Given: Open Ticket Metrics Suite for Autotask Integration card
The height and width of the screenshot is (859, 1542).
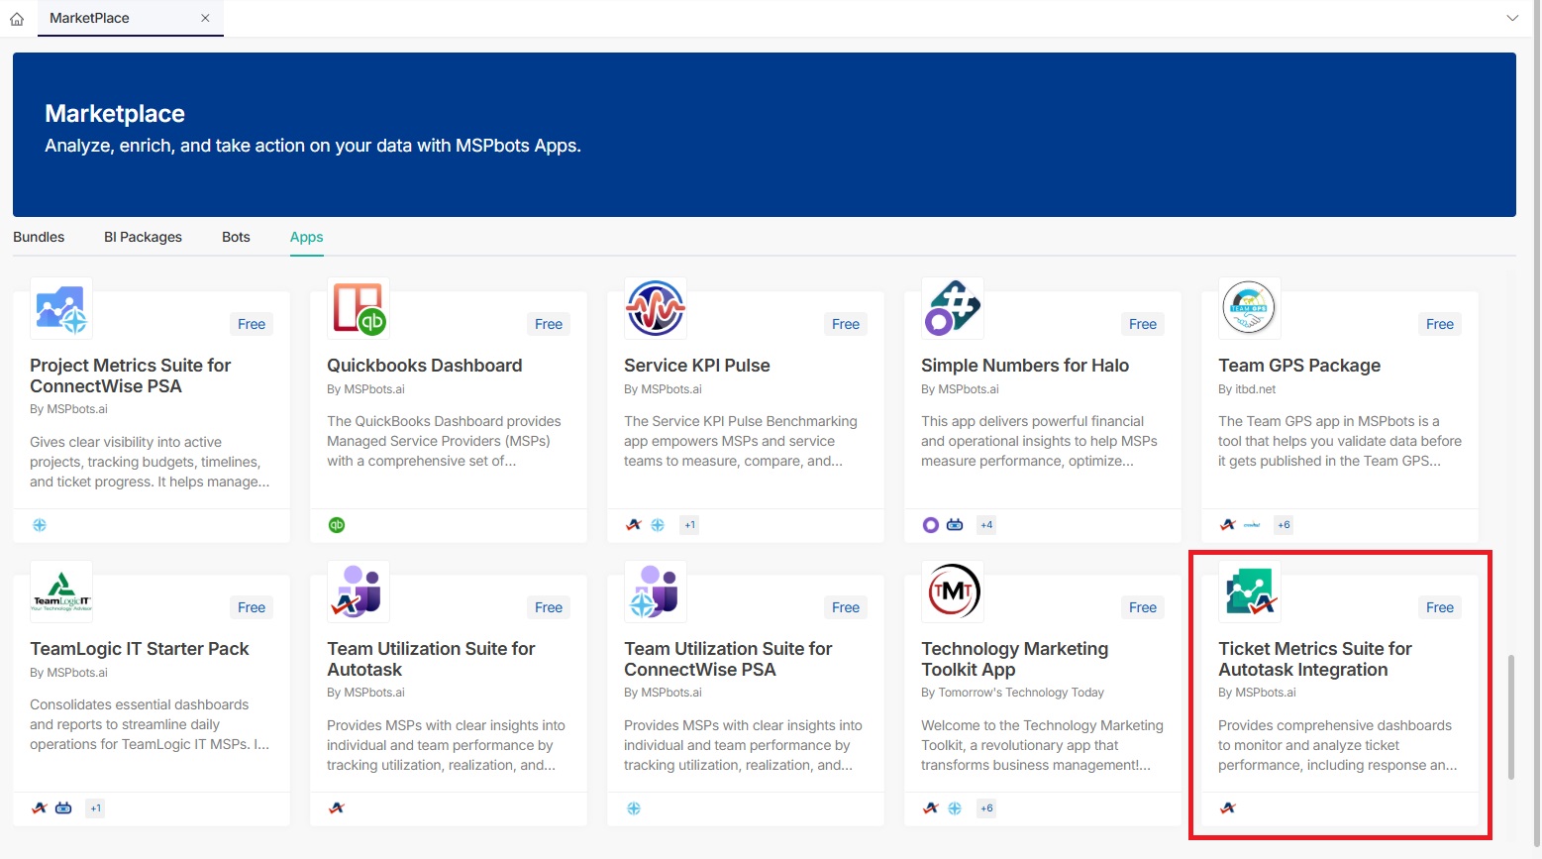Looking at the screenshot, I should pos(1339,694).
